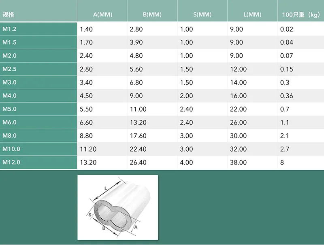The width and height of the screenshot is (324, 245).
Task: Click the B value 4.80 for M2.0
Action: click(x=136, y=56)
